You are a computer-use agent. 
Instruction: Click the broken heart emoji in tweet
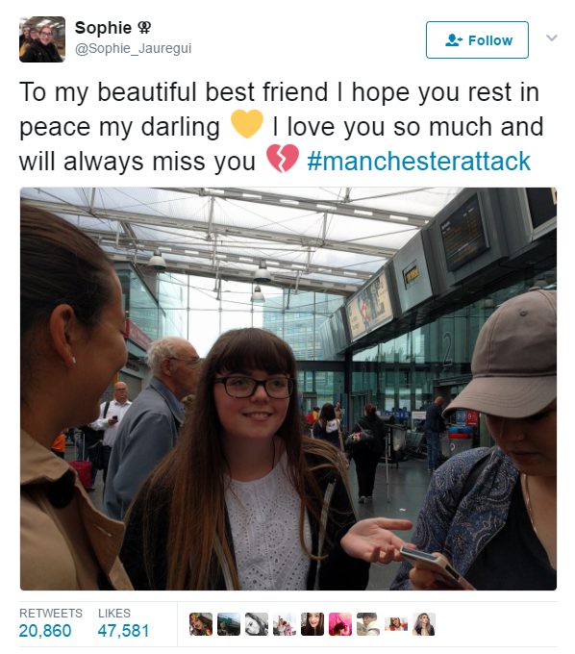(283, 159)
